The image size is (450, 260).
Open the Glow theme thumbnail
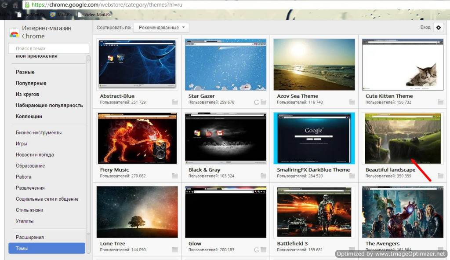tap(225, 212)
